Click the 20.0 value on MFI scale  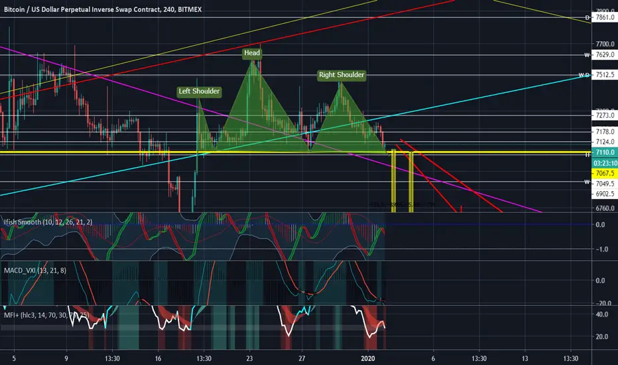coord(601,336)
